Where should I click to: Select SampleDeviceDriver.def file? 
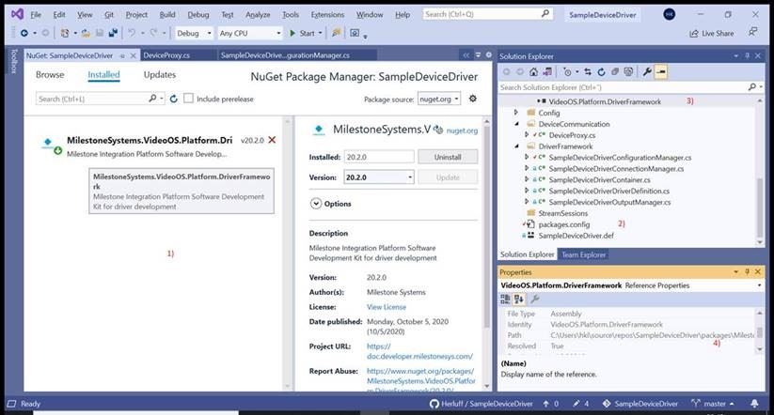pyautogui.click(x=576, y=236)
